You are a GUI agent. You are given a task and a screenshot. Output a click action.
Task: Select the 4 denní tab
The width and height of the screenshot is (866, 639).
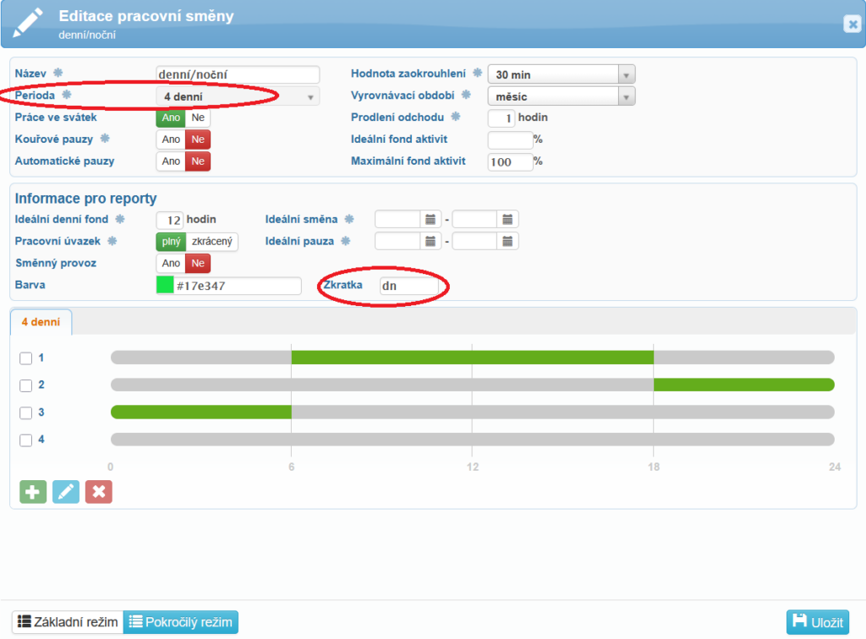41,322
